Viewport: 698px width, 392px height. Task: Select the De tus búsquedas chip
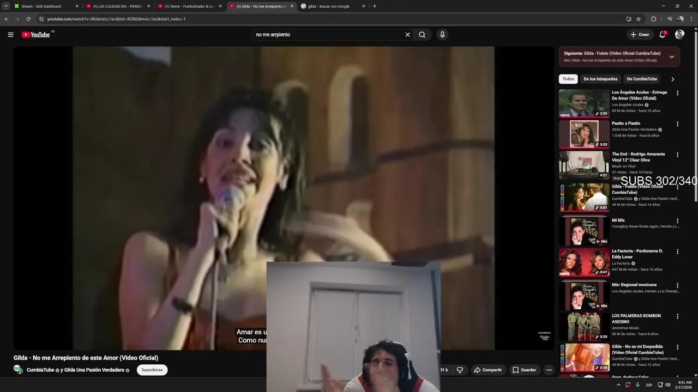600,79
